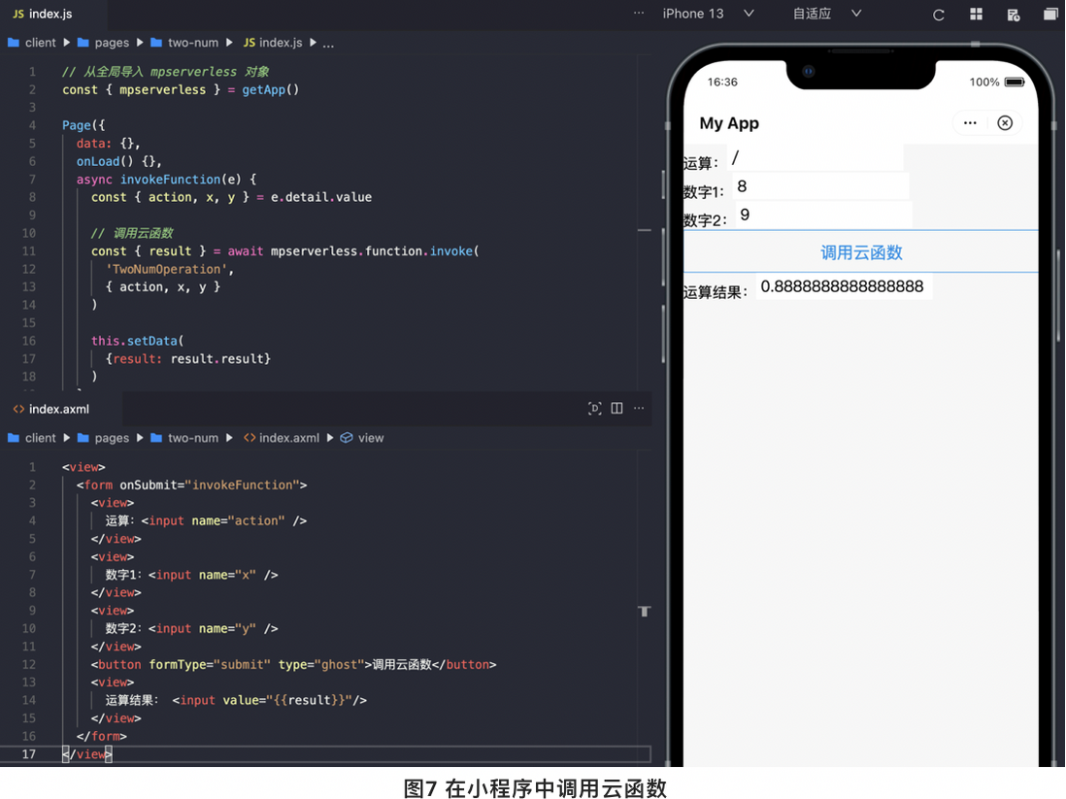
Task: Select two-num in index.js breadcrumb
Action: pyautogui.click(x=193, y=42)
